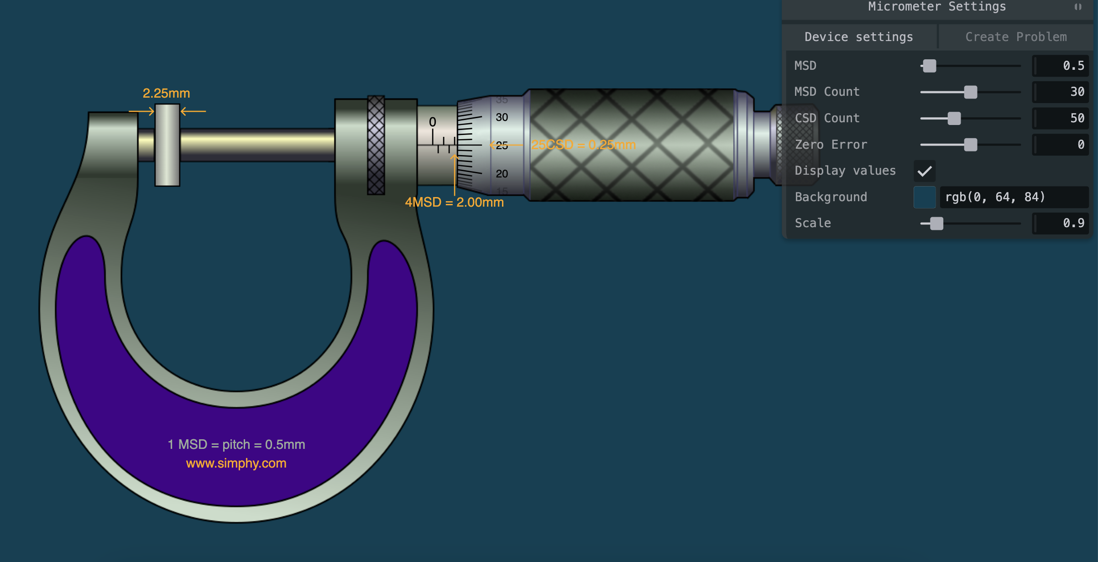The image size is (1098, 562).
Task: Click the 4MSD = 2.00mm label
Action: pyautogui.click(x=455, y=203)
